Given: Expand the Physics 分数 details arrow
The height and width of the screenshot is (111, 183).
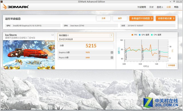Looking at the screenshot, I should coord(112,58).
